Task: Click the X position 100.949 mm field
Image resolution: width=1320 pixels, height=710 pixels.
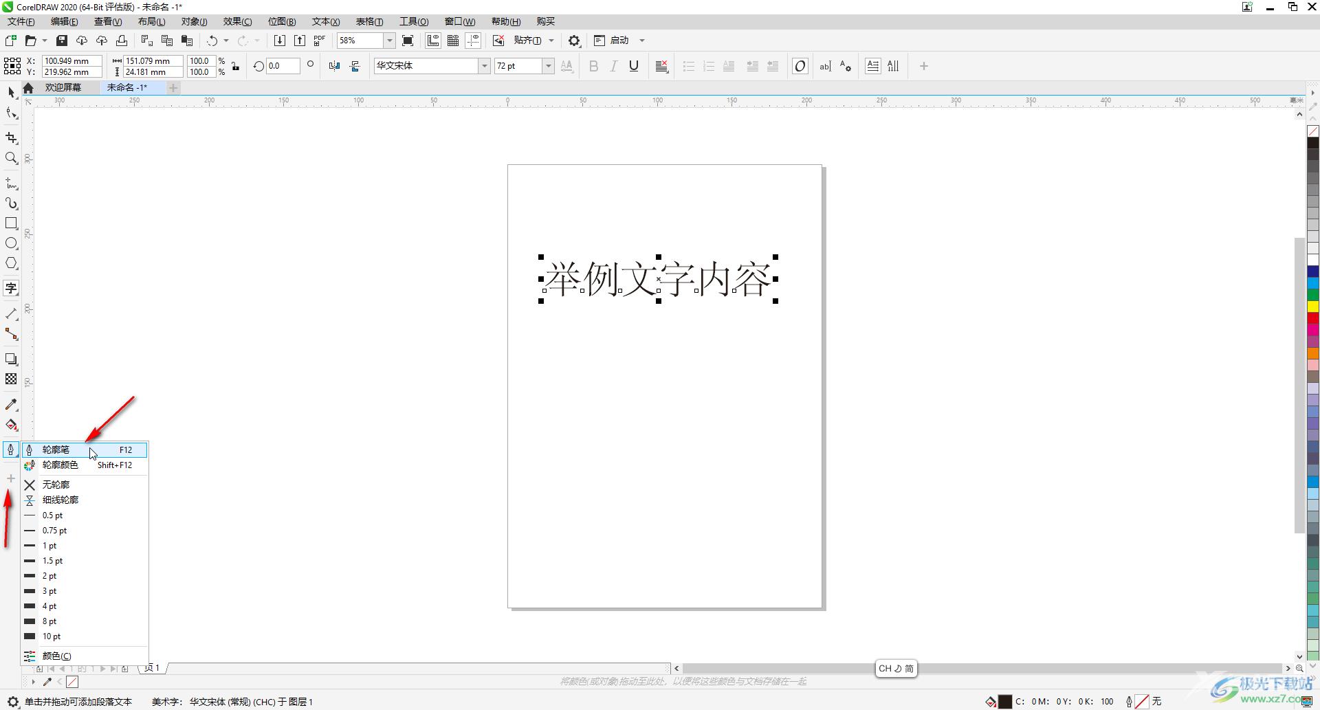Action: click(71, 60)
